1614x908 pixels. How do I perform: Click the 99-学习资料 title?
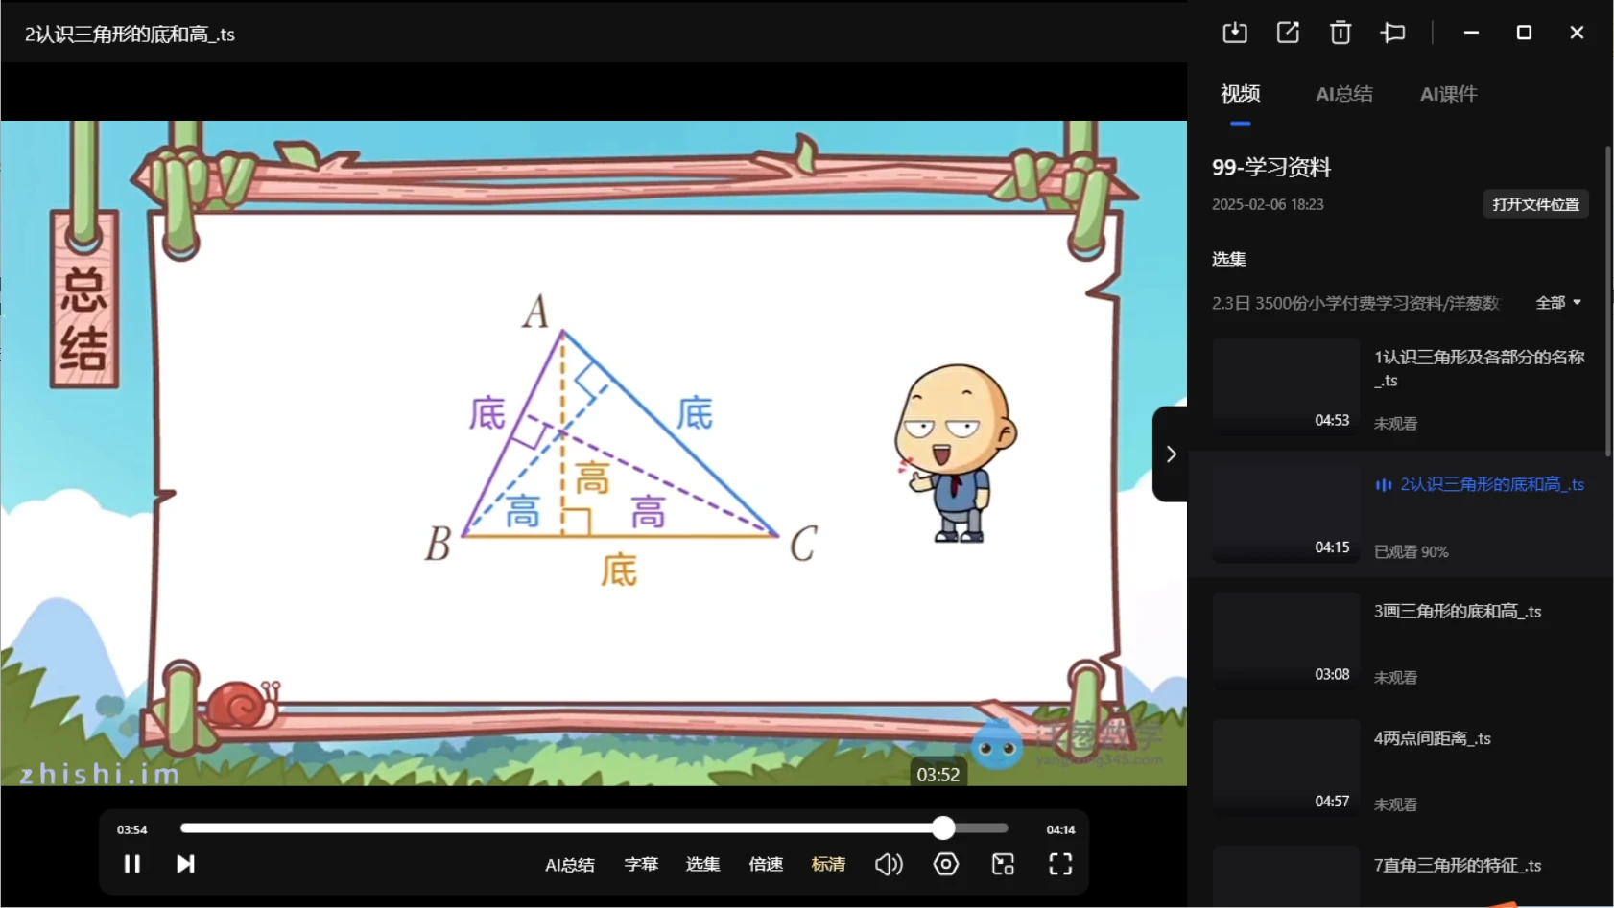click(x=1270, y=167)
